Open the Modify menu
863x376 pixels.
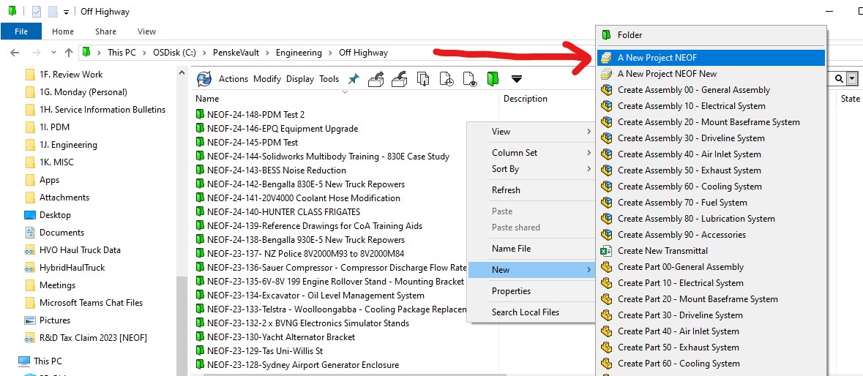(x=267, y=79)
